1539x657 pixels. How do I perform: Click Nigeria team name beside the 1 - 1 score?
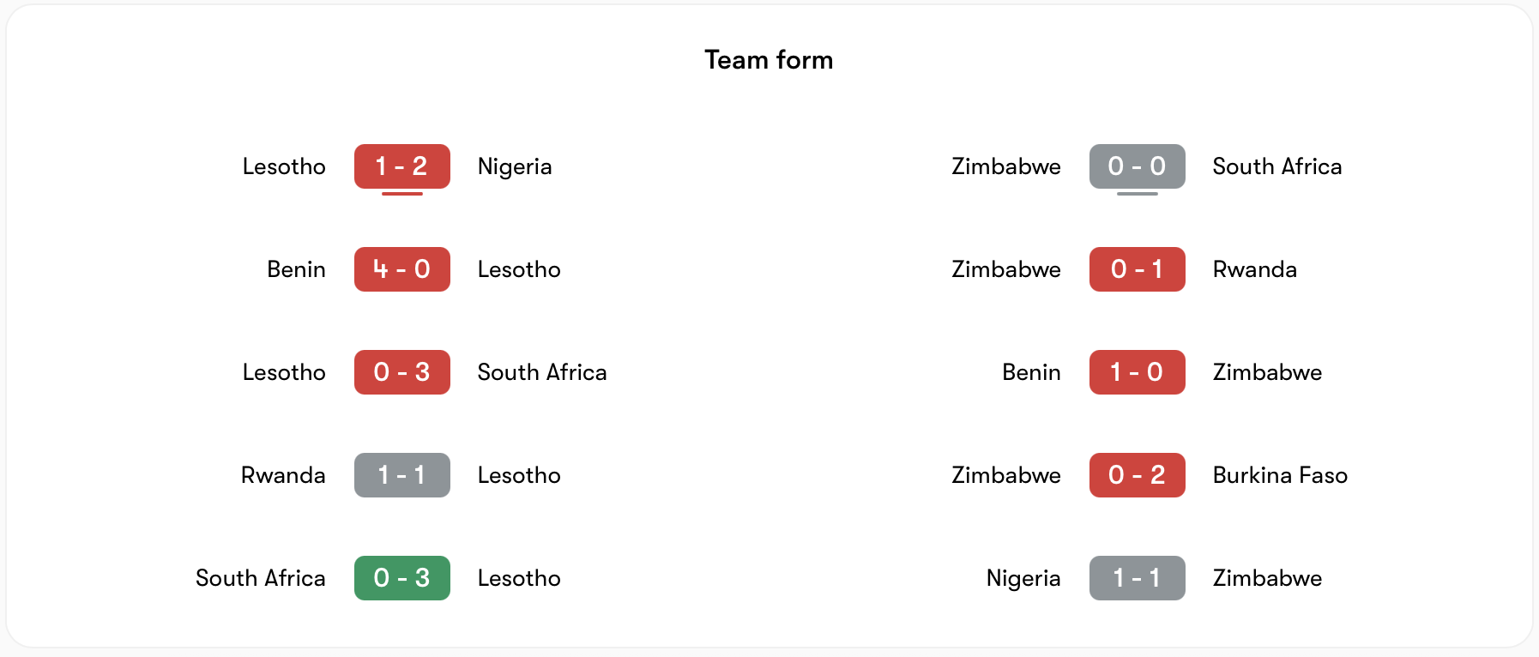pyautogui.click(x=1023, y=578)
